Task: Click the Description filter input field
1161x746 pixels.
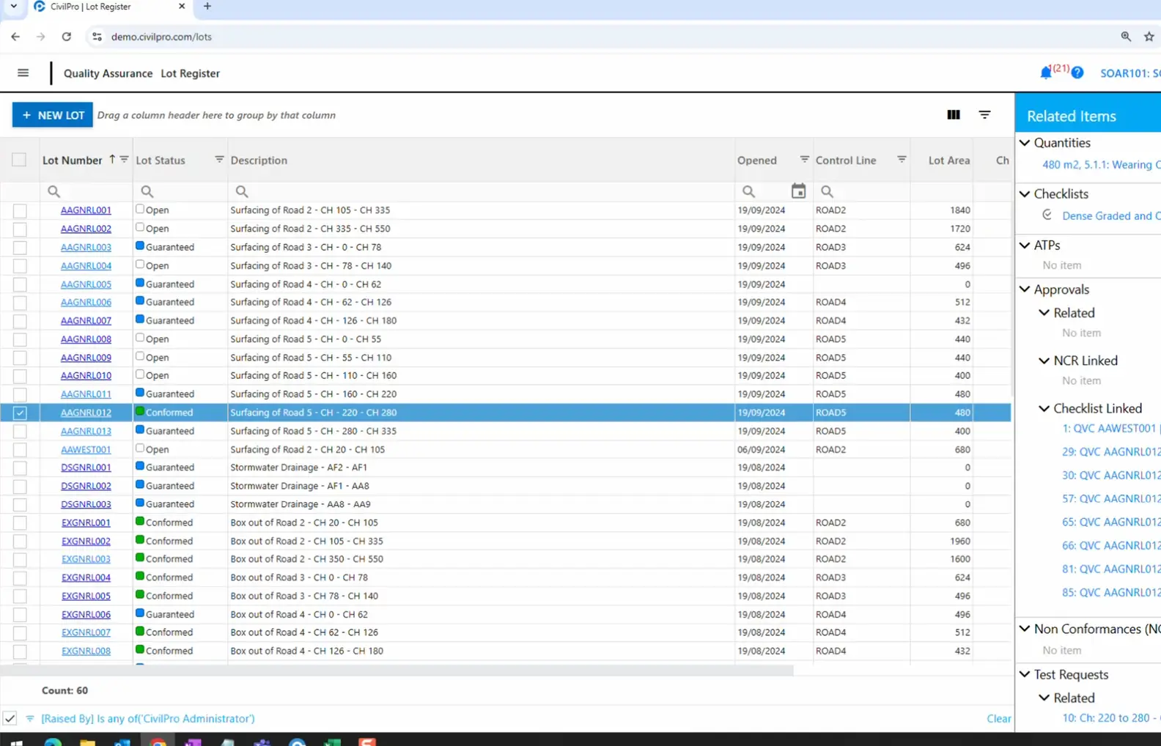Action: (482, 191)
